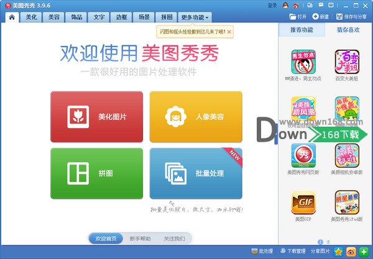The width and height of the screenshot is (373, 259).
Task: Open the 美化 tab
Action: point(32,17)
